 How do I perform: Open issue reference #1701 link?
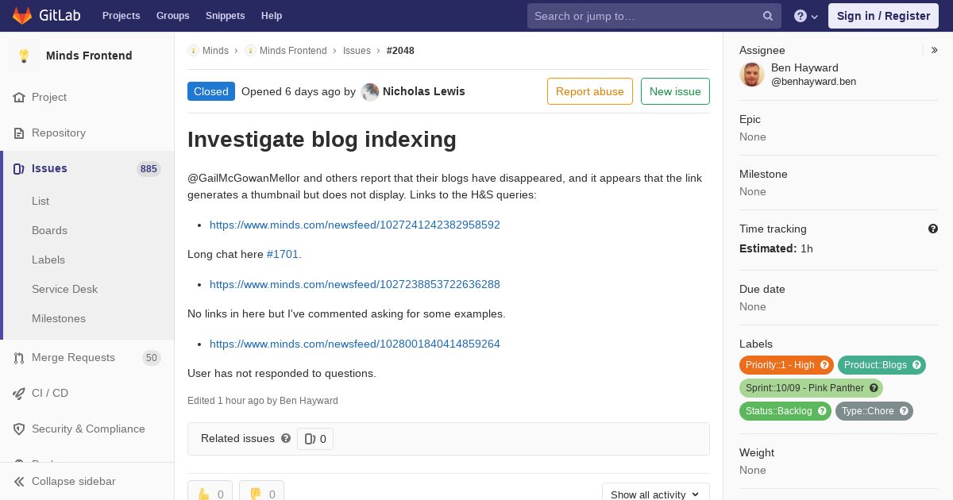point(283,255)
